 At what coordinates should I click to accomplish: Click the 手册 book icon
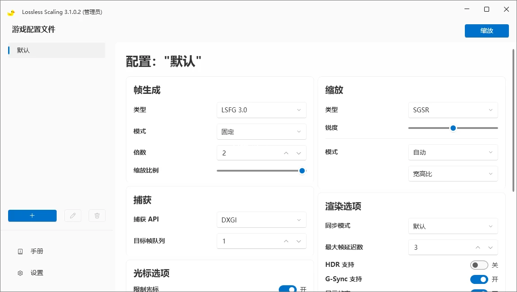tap(20, 252)
